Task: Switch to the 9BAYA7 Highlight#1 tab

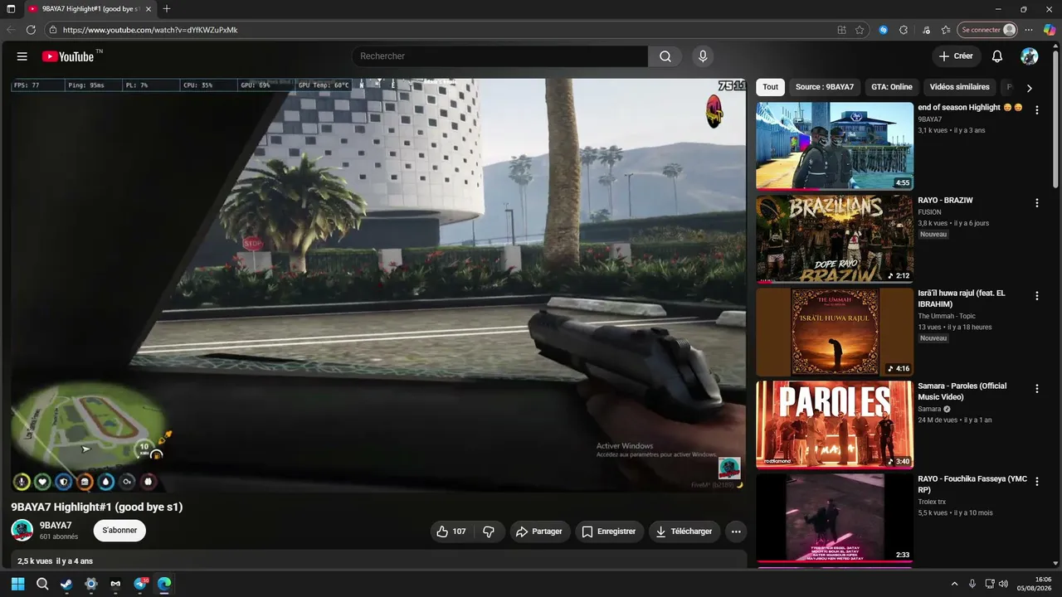Action: click(90, 9)
